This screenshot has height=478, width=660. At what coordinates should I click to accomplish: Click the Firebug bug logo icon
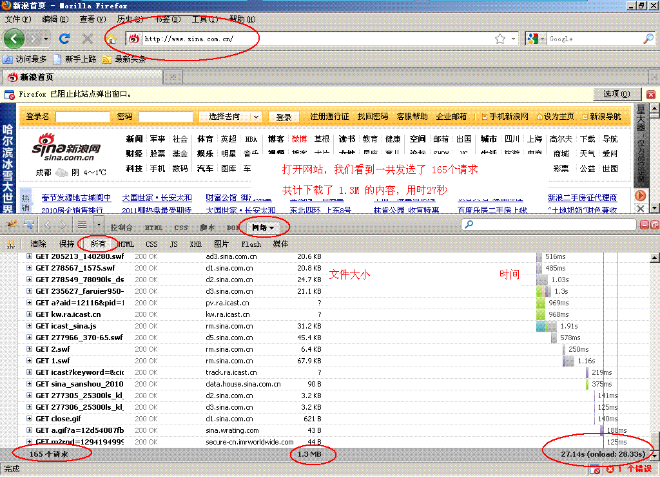tap(11, 225)
